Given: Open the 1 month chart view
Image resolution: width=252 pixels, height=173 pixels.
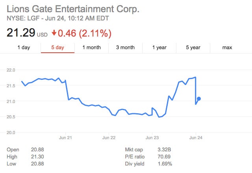Looking at the screenshot, I should (91, 48).
